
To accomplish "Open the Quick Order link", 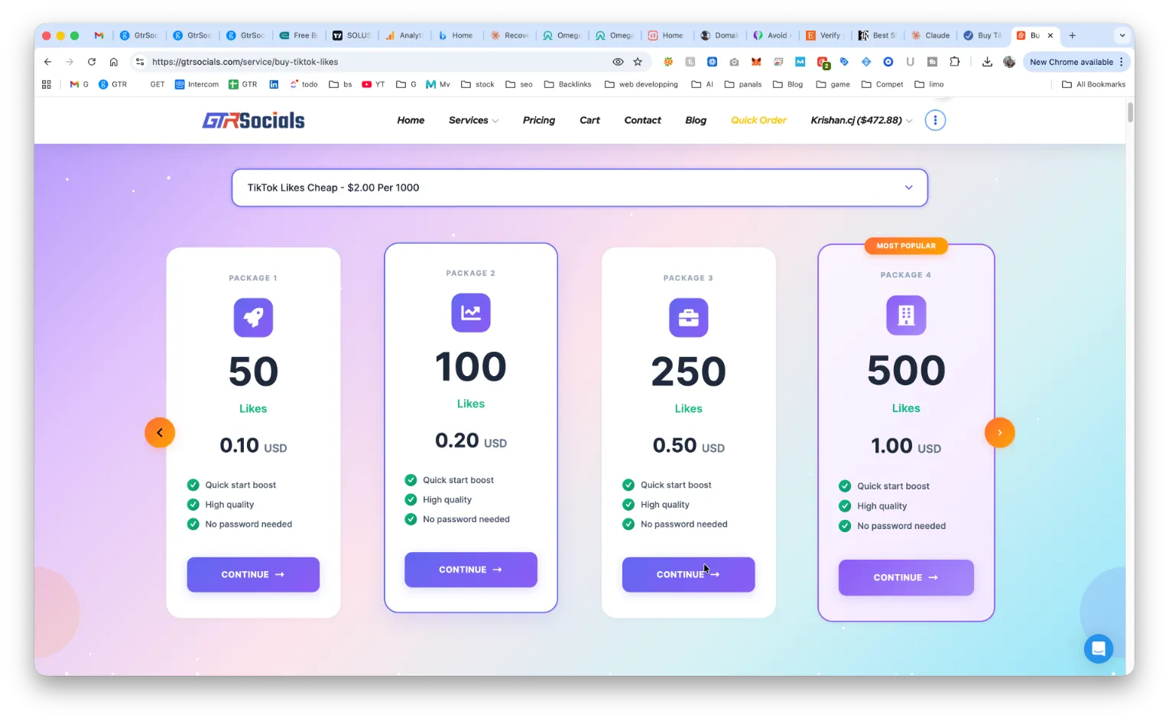I will tap(758, 120).
